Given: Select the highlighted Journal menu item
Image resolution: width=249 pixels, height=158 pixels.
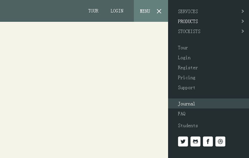Looking at the screenshot, I should coord(186,104).
